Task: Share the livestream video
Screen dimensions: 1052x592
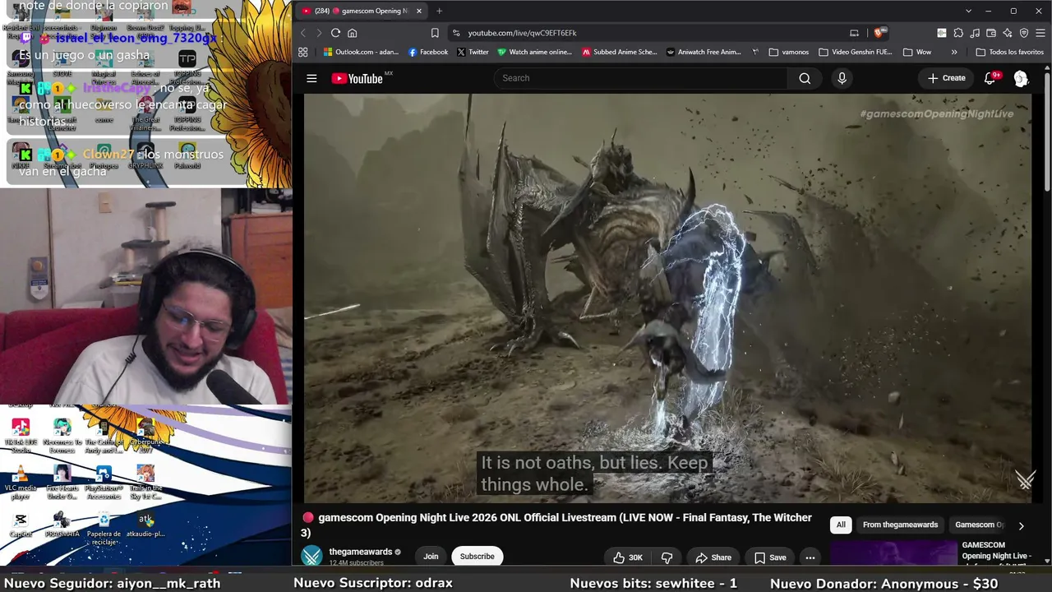Action: tap(713, 557)
